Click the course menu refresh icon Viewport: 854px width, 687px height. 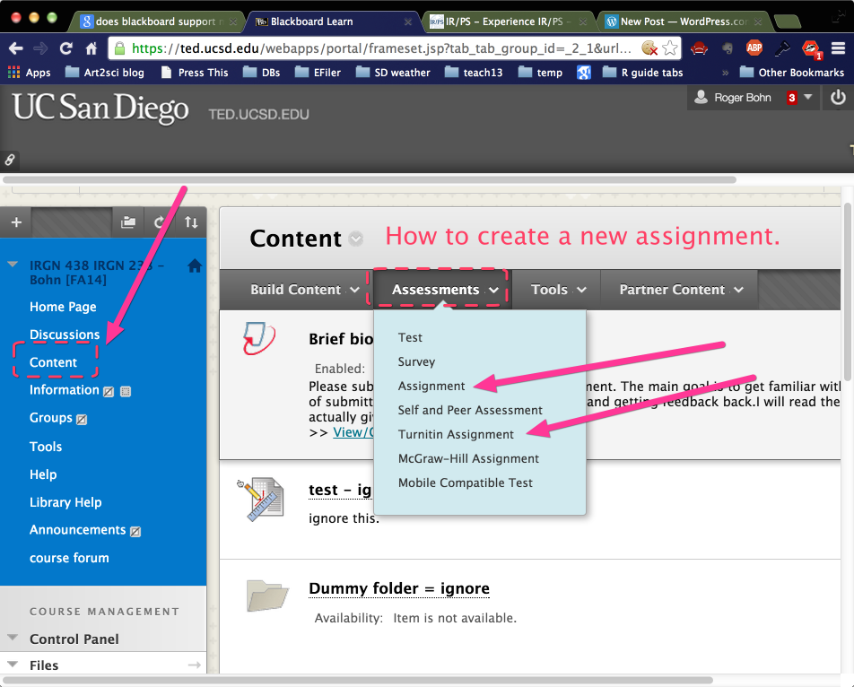[160, 222]
